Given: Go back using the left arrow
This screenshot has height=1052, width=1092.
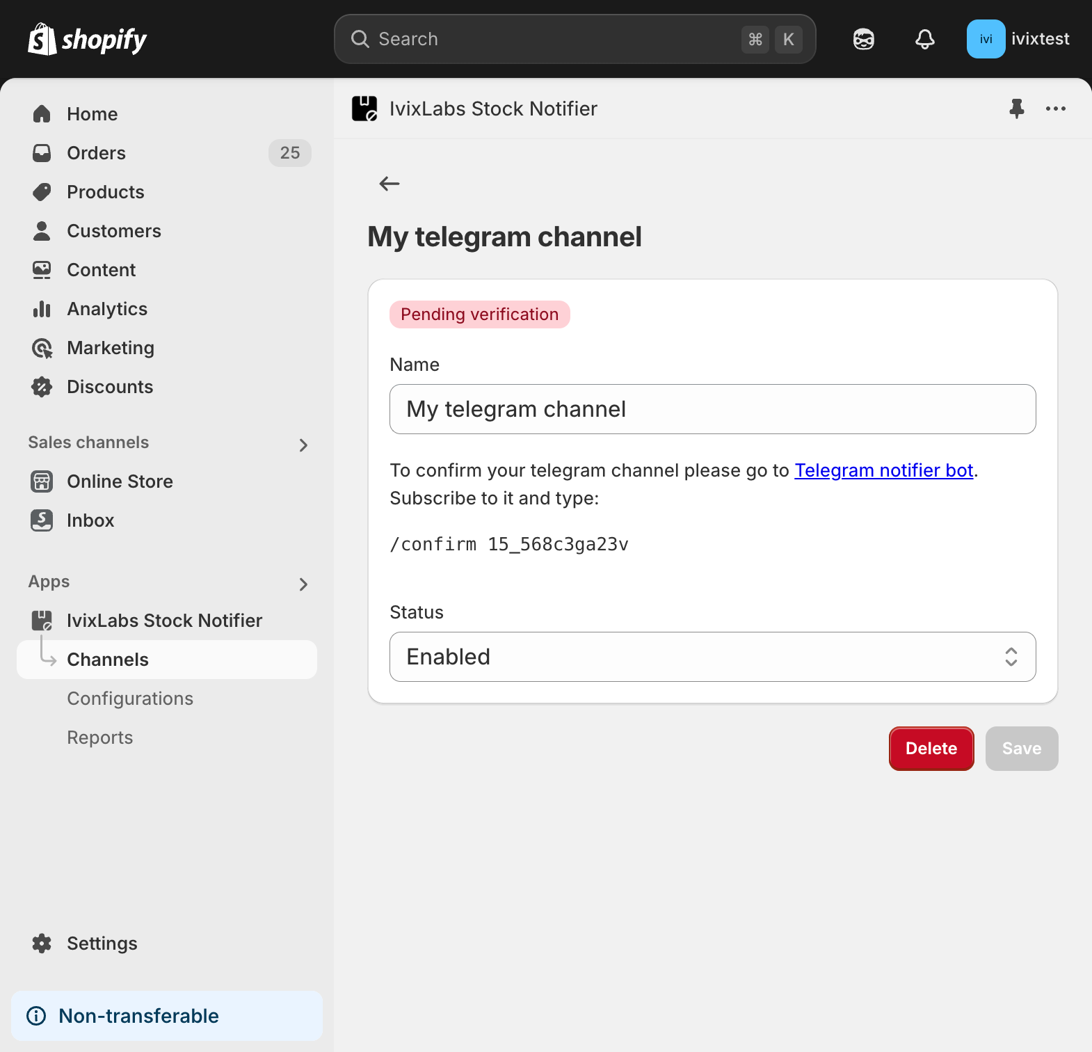Looking at the screenshot, I should coord(390,184).
